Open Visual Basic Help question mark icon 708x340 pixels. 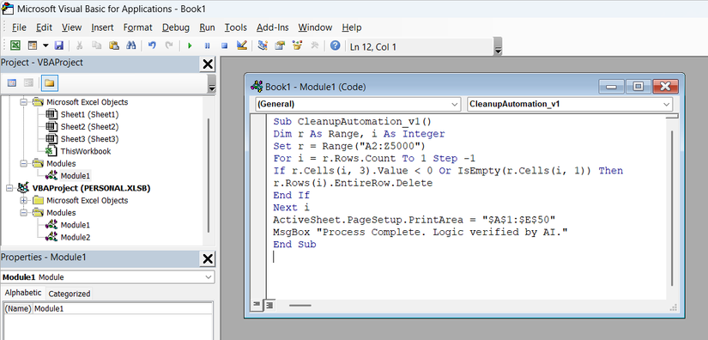coord(335,46)
